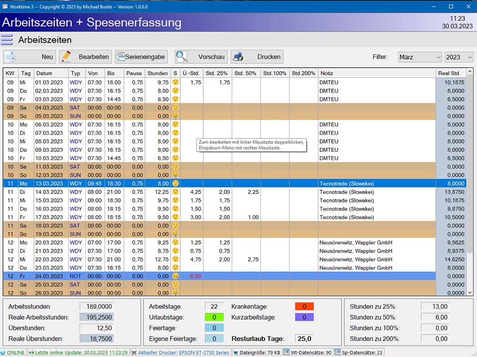This screenshot has height=357, width=477.
Task: Sort by the Datum column header
Action: click(51, 73)
